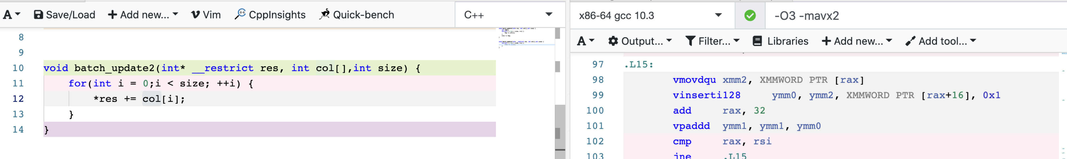Viewport: 1067px width, 159px height.
Task: Launch CppInsights from the toolbar icon
Action: click(x=240, y=14)
